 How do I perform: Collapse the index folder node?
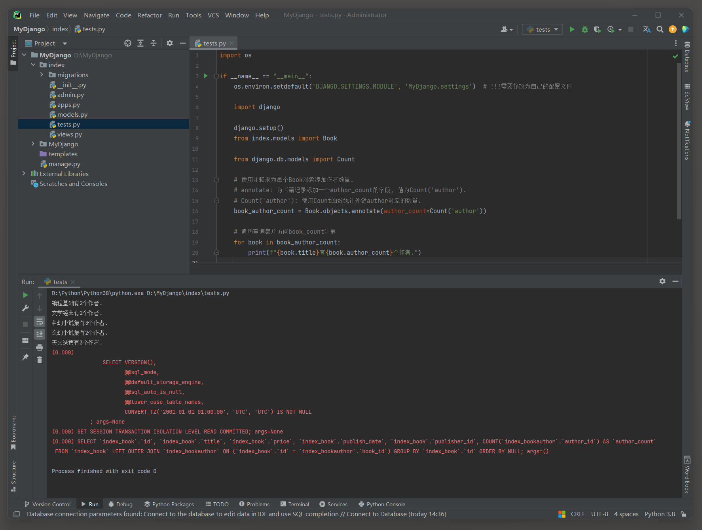coord(33,65)
